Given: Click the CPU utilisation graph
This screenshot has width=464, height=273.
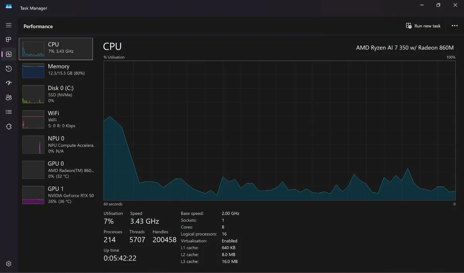Looking at the screenshot, I should coord(280,131).
